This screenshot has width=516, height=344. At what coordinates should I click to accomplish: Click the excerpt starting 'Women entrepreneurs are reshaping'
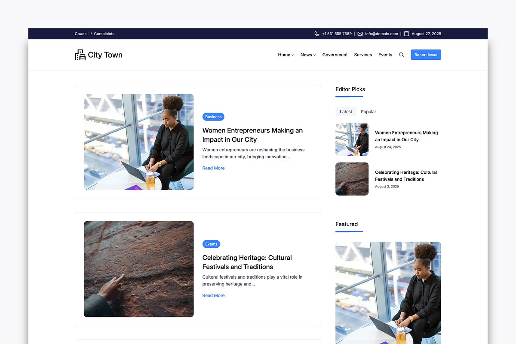(253, 154)
